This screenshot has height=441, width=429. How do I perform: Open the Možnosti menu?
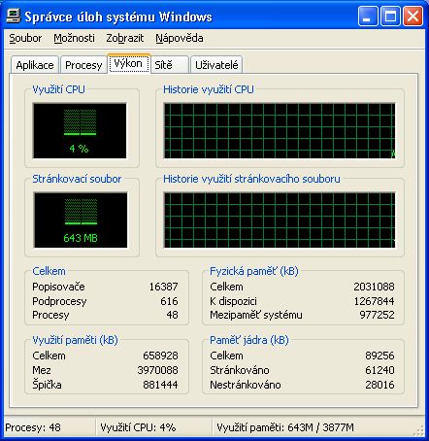pos(74,38)
